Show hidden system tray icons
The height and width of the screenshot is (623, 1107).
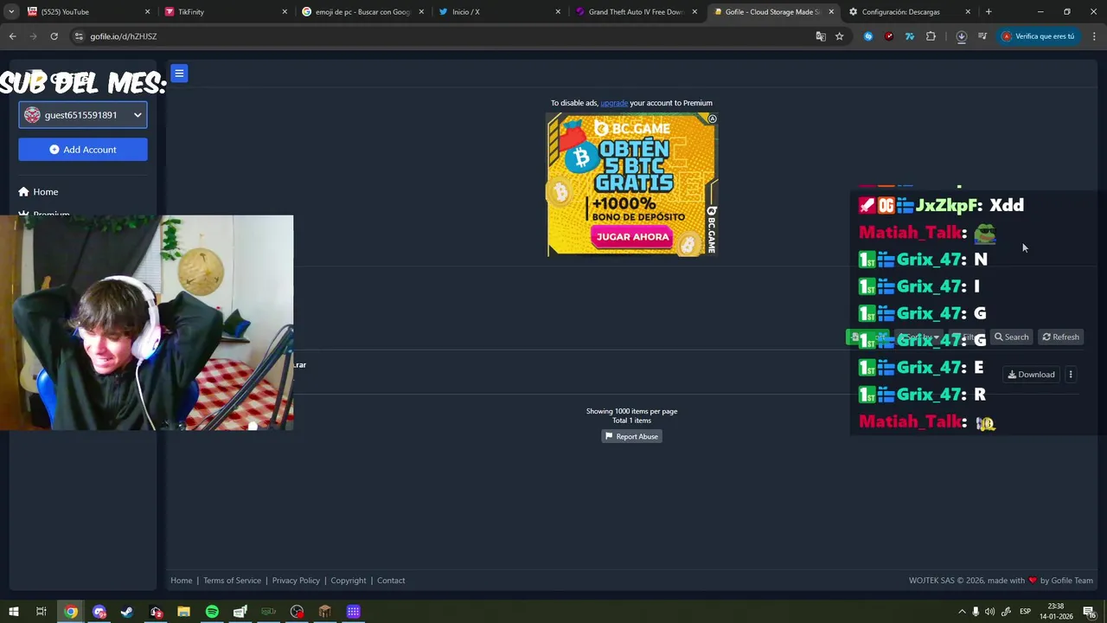click(x=962, y=612)
